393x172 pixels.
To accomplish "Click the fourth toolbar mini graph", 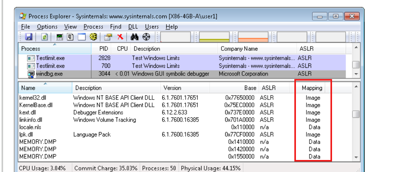I will pos(292,37).
